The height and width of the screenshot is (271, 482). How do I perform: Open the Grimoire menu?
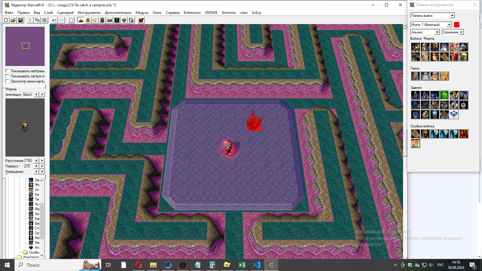tap(229, 13)
